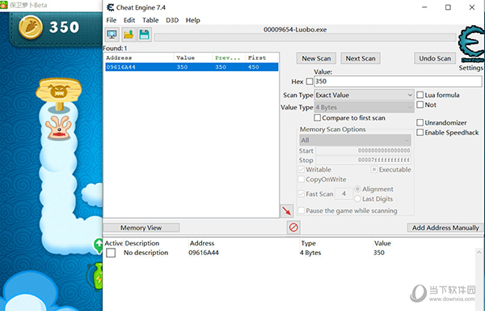Screen dimensions: 485x311
Task: Click the Address column header in results
Action: pyautogui.click(x=139, y=58)
